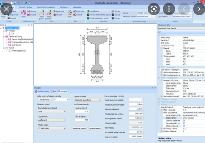Click the Nový prut icon
Screen dimensions: 205x143
(42, 13)
